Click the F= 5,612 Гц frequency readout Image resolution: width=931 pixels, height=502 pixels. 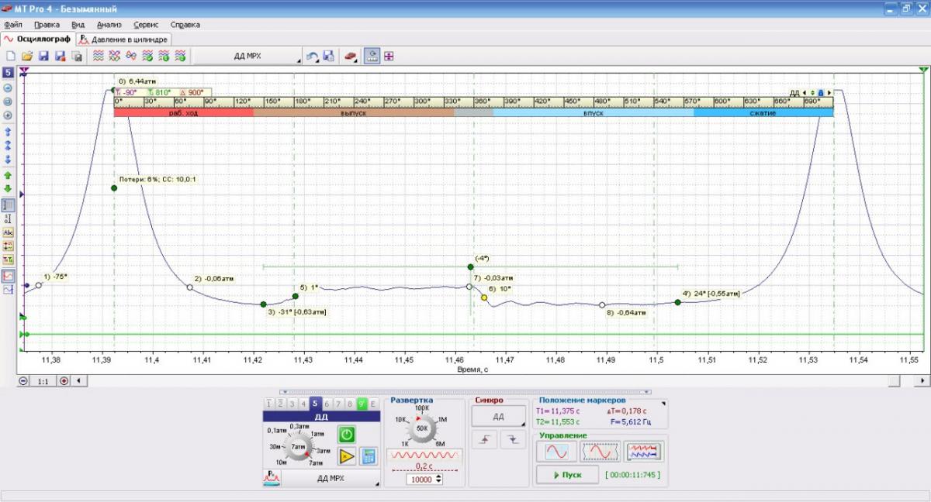click(x=629, y=422)
